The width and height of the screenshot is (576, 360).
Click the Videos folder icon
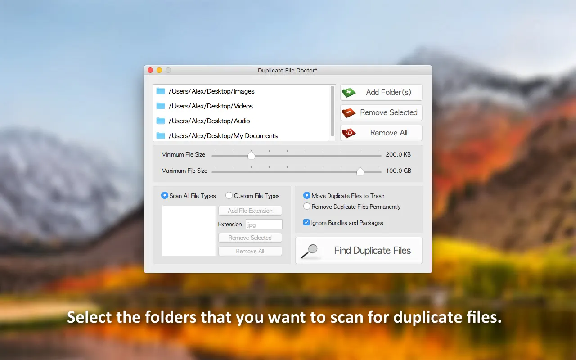coord(161,106)
